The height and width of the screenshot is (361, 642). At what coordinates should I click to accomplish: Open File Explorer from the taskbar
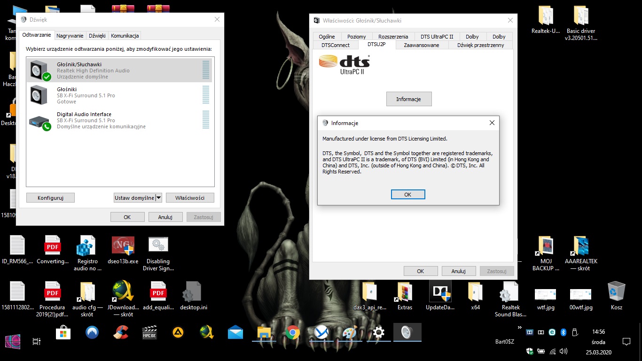(x=264, y=333)
